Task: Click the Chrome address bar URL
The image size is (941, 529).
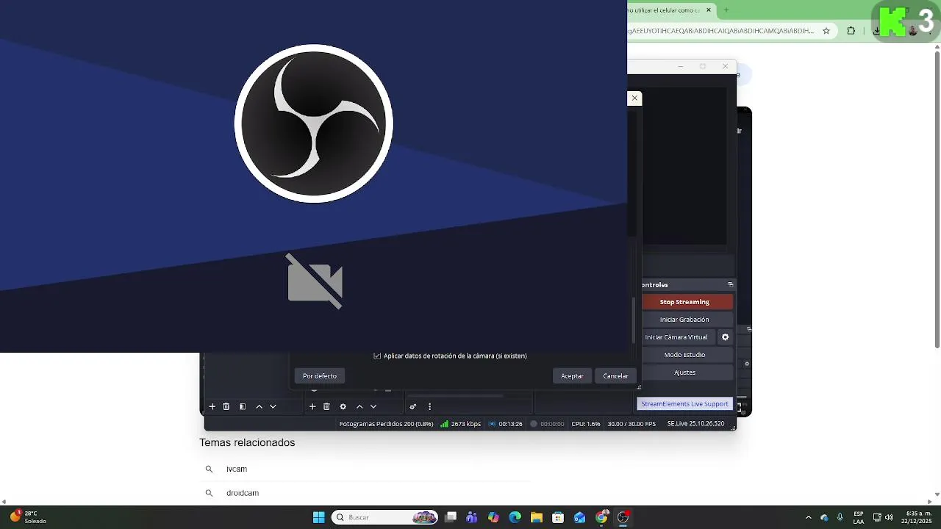Action: [x=720, y=31]
